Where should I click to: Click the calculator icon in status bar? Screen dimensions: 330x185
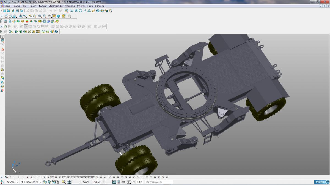click(119, 182)
